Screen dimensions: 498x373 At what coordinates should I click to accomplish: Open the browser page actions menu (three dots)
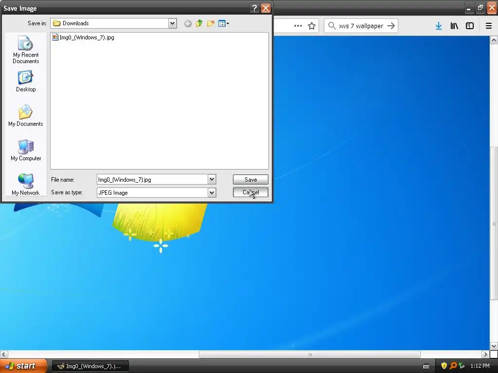tap(298, 26)
